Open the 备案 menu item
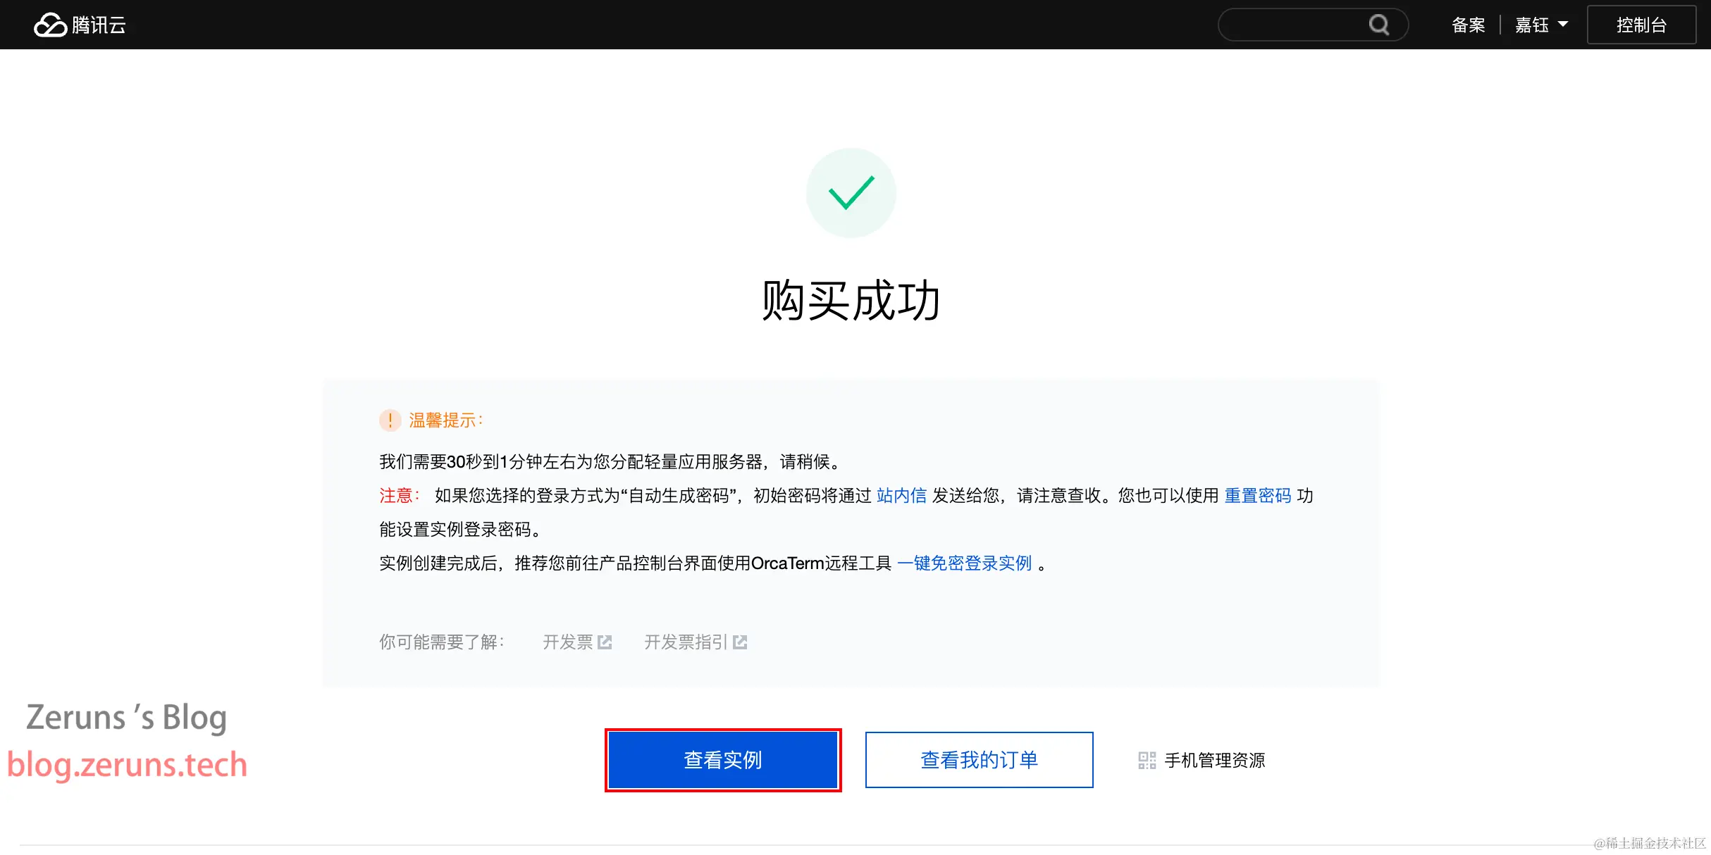This screenshot has width=1711, height=855. tap(1468, 25)
